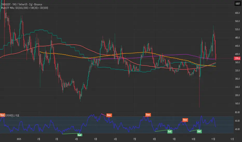Viewport: 242px width, 142px height.
Task: Click the 480.0 price axis label
Action: click(x=237, y=38)
